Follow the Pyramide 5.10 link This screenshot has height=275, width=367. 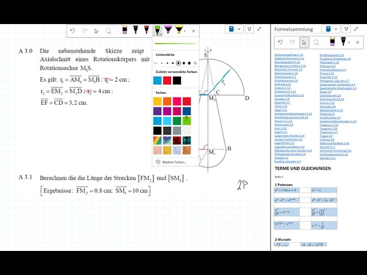point(329,77)
